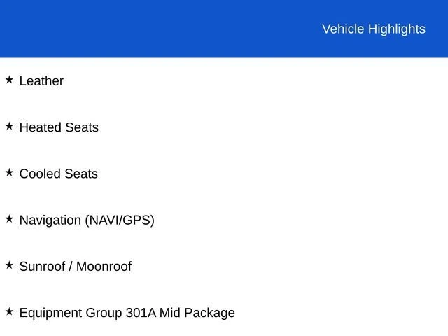Select the star next to Equipment Group 301A
Viewport: 448px width, 336px height.
tap(9, 312)
